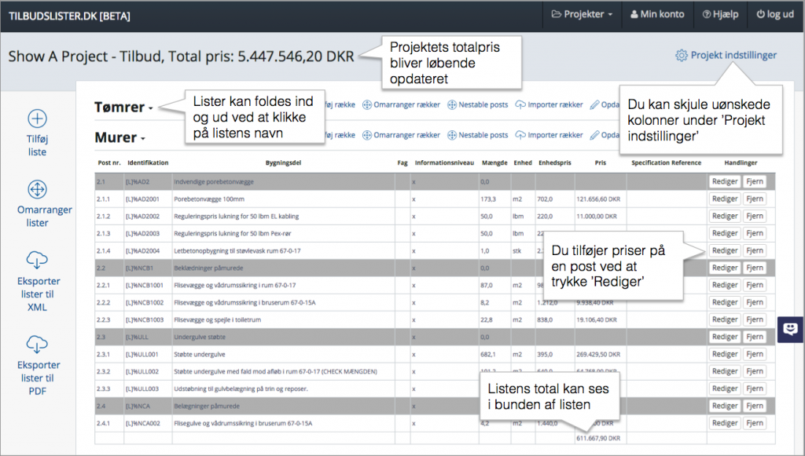Click Fjern for row 2.4.1
The width and height of the screenshot is (805, 456).
[x=755, y=423]
